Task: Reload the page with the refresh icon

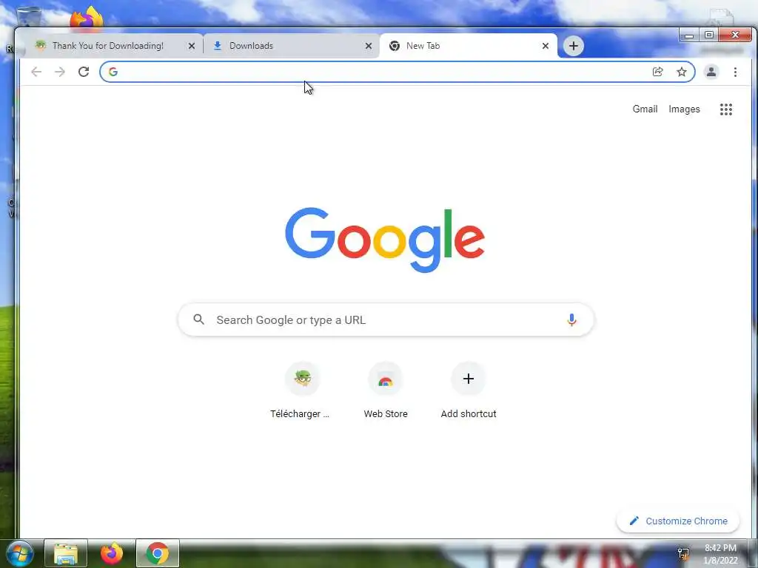Action: click(84, 72)
